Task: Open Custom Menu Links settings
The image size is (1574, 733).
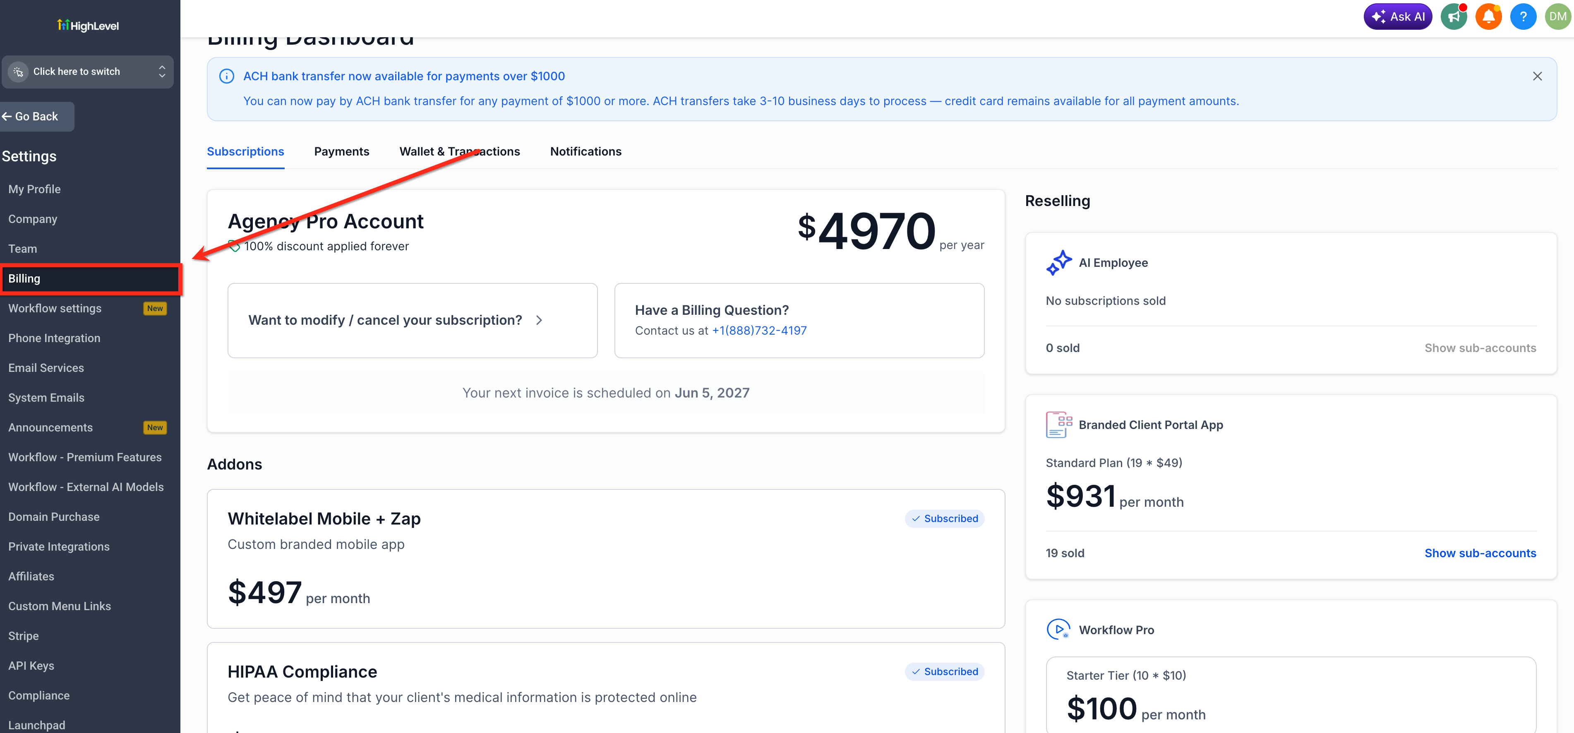Action: pyautogui.click(x=60, y=606)
